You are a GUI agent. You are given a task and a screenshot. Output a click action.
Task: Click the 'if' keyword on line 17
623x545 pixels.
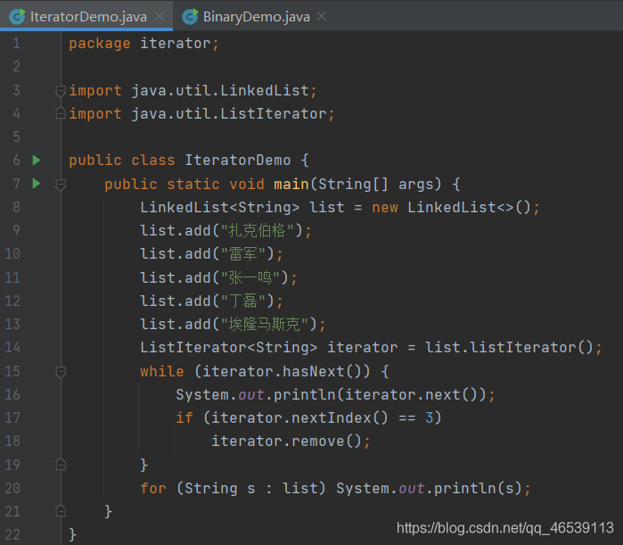tap(184, 417)
